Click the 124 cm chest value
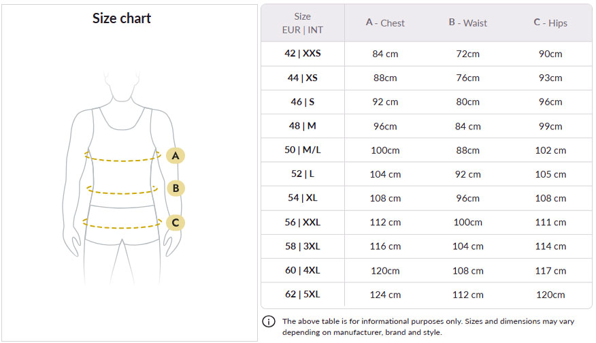Screen dimensions: 596x343 pos(385,295)
